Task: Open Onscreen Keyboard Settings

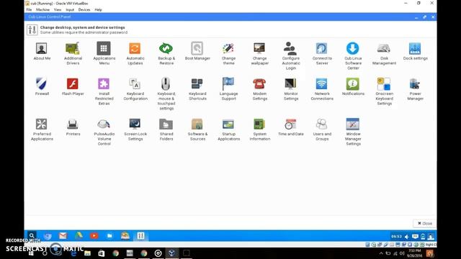Action: click(384, 91)
